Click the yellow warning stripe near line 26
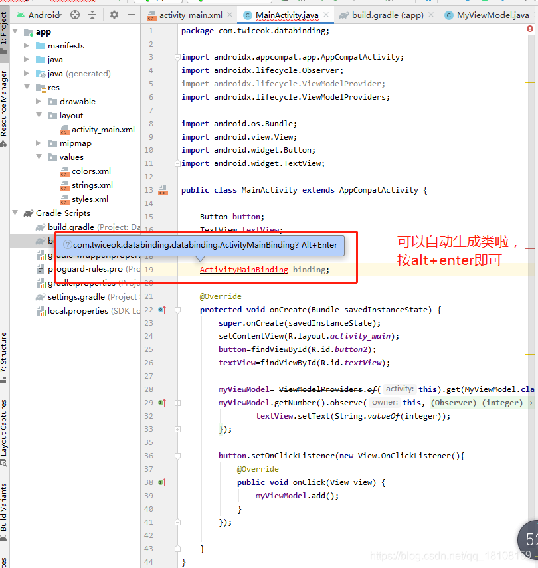This screenshot has width=538, height=568. 530,355
